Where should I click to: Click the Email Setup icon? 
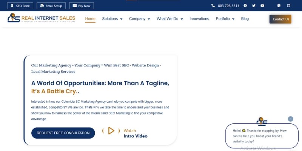(x=42, y=6)
